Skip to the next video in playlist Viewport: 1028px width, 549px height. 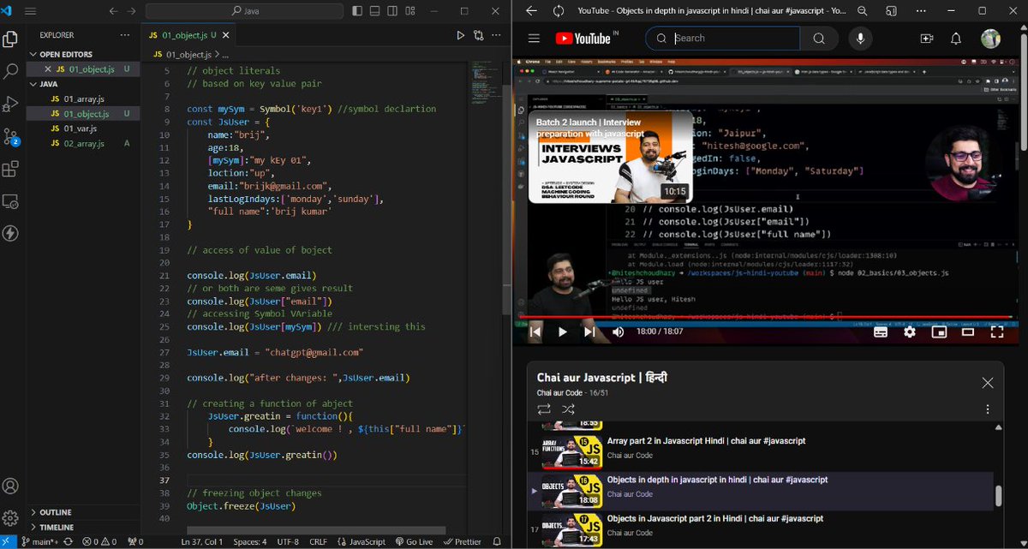coord(590,331)
